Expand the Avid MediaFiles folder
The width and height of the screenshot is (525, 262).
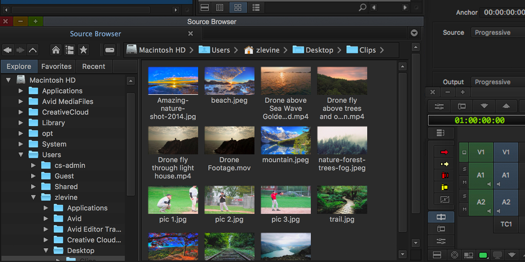[x=21, y=101]
